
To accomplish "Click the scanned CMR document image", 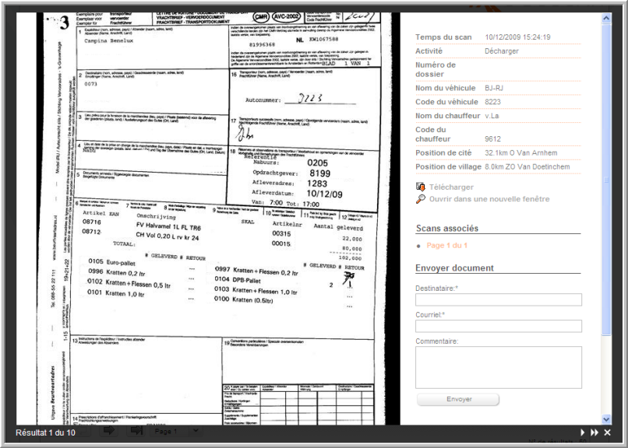I will click(x=208, y=219).
